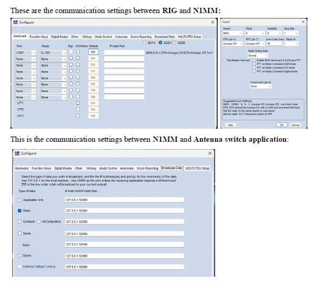Click the Set button for LPT1

tap(93, 103)
